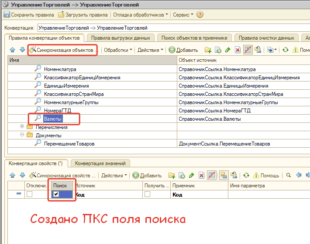
Task: Move property up with lower blue arrow
Action: pos(13,175)
